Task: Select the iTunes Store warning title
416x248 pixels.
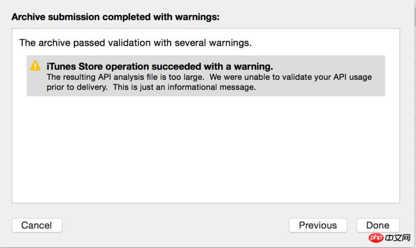Action: tap(160, 66)
